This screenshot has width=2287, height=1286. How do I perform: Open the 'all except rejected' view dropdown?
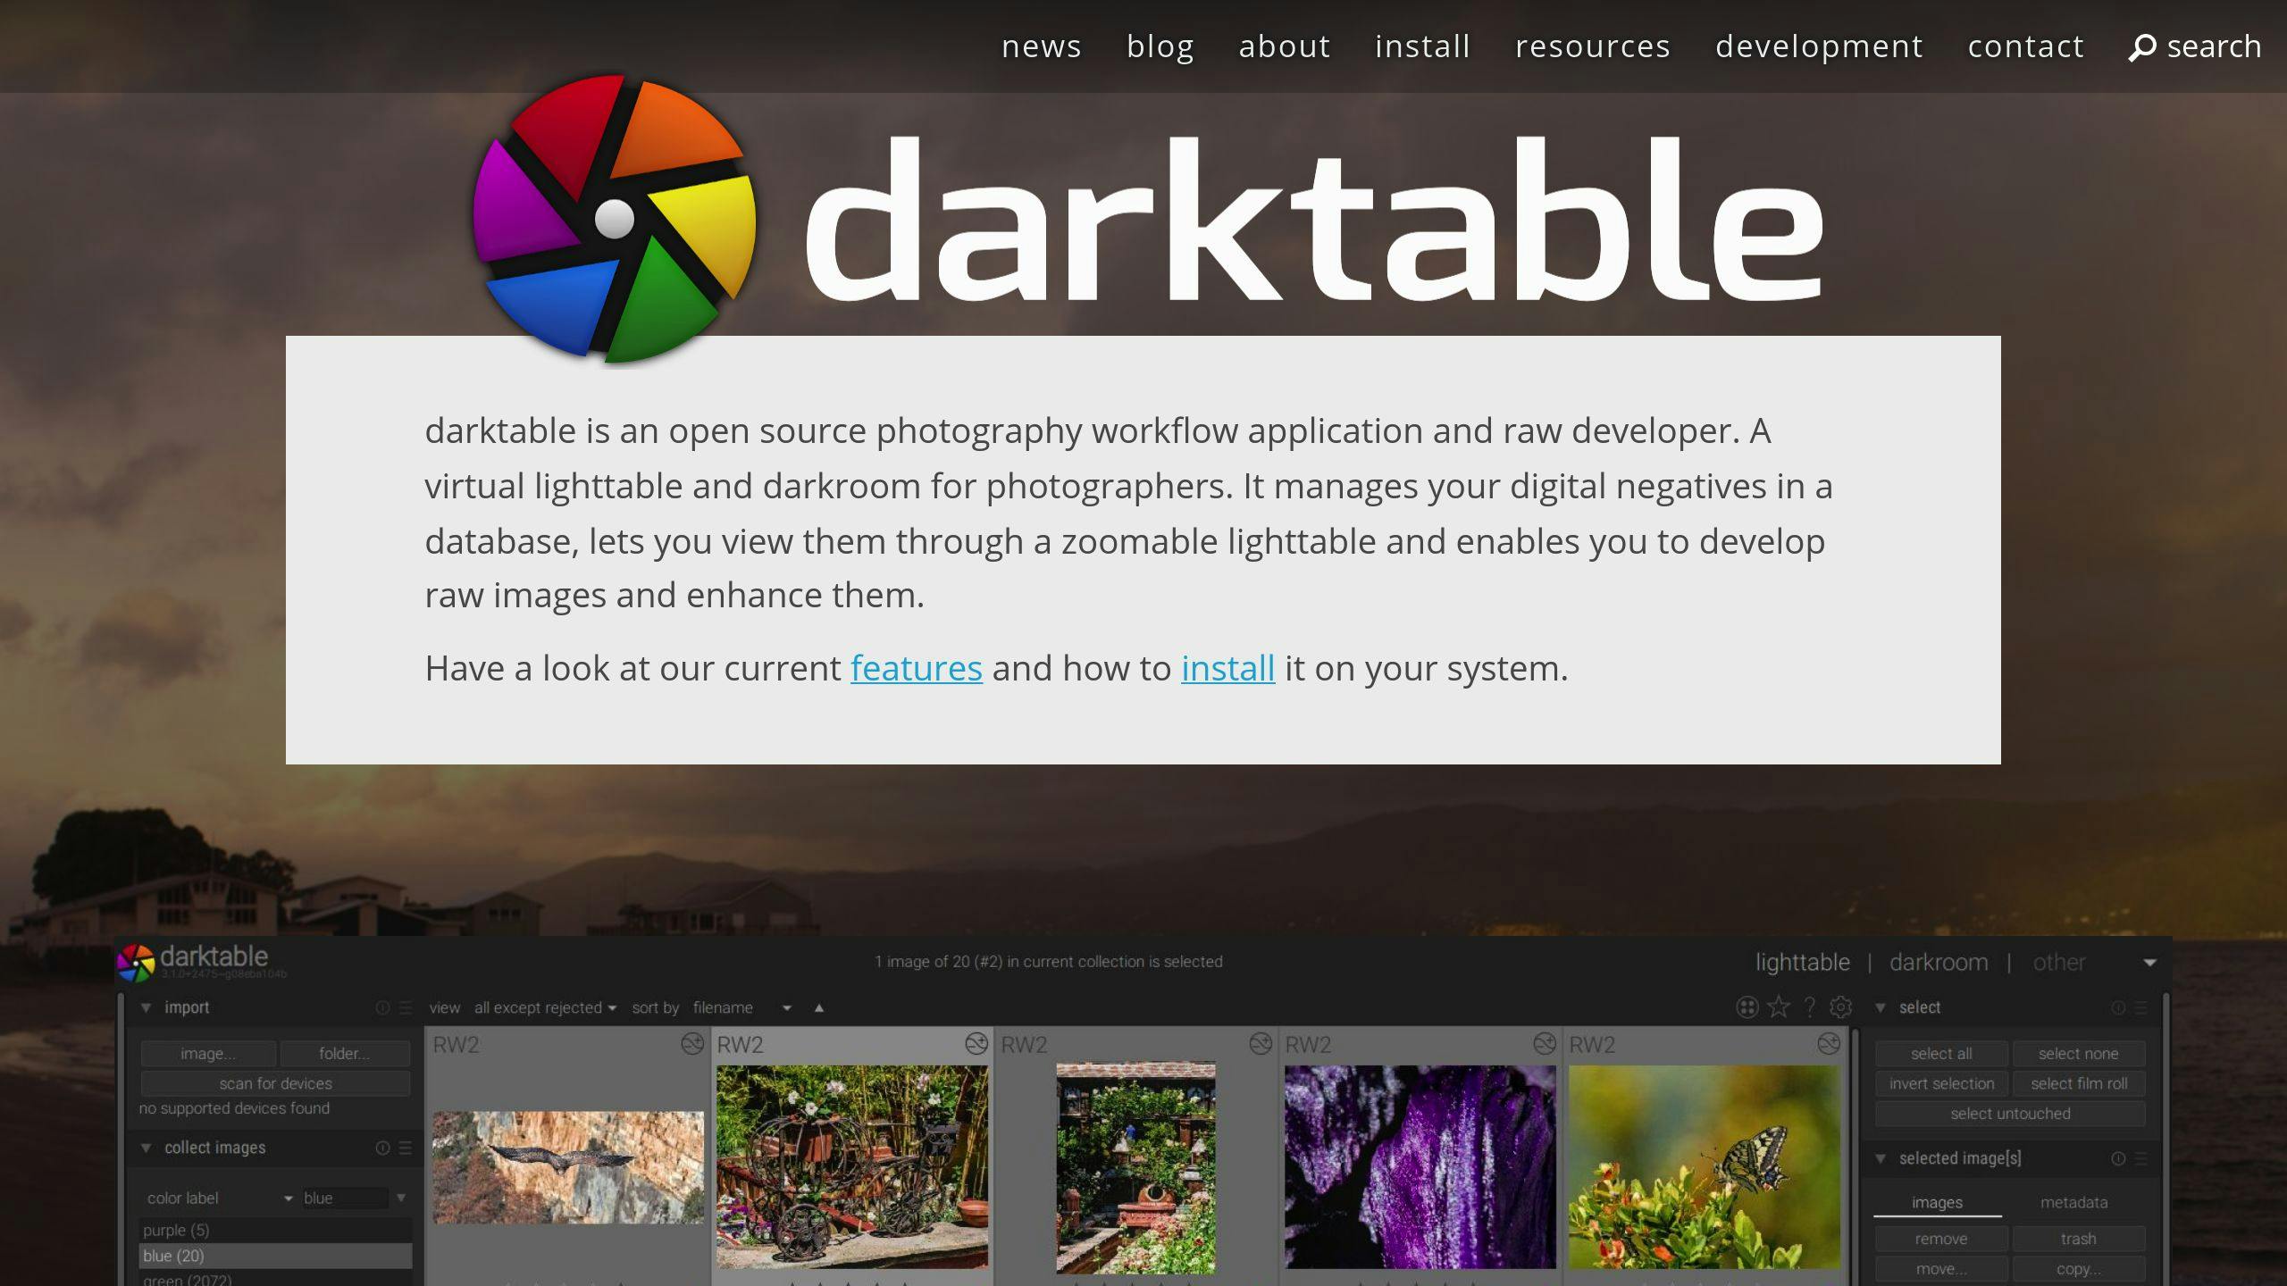[545, 1007]
